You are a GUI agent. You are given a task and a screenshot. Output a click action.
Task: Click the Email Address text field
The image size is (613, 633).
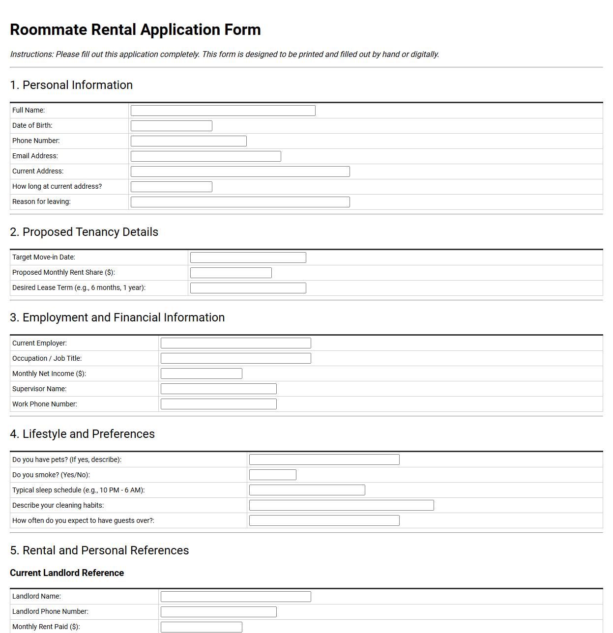click(206, 156)
